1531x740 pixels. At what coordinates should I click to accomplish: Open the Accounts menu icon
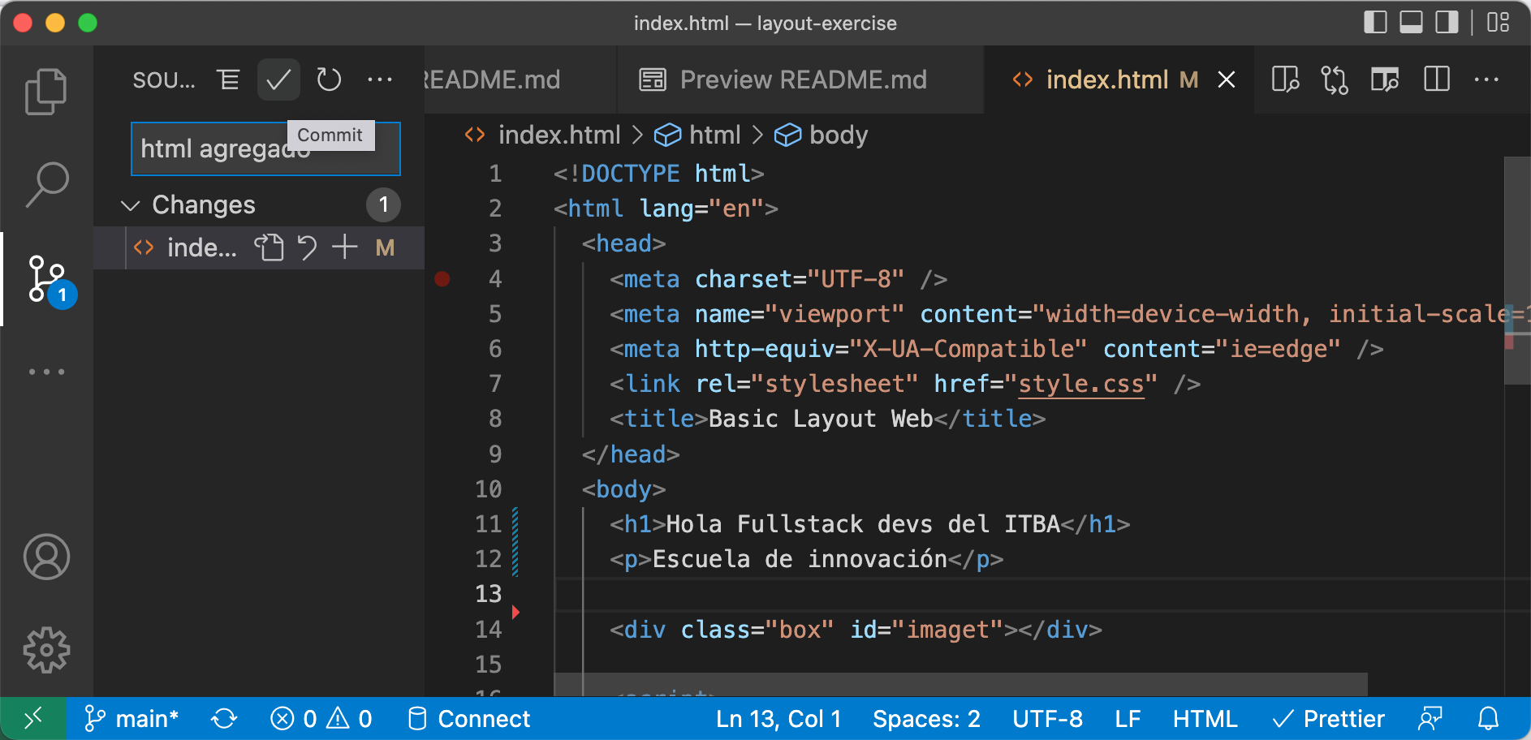click(x=46, y=557)
